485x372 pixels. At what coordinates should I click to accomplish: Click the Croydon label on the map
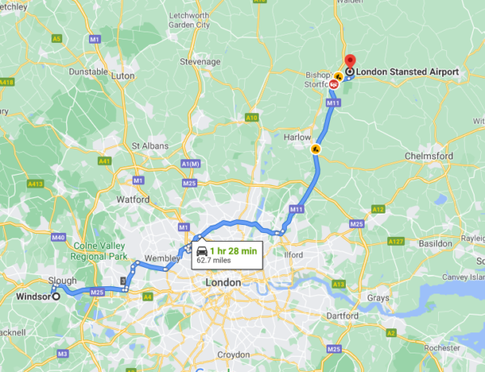(x=234, y=355)
